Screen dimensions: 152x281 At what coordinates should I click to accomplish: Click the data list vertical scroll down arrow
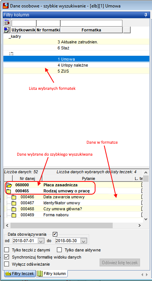(146, 219)
